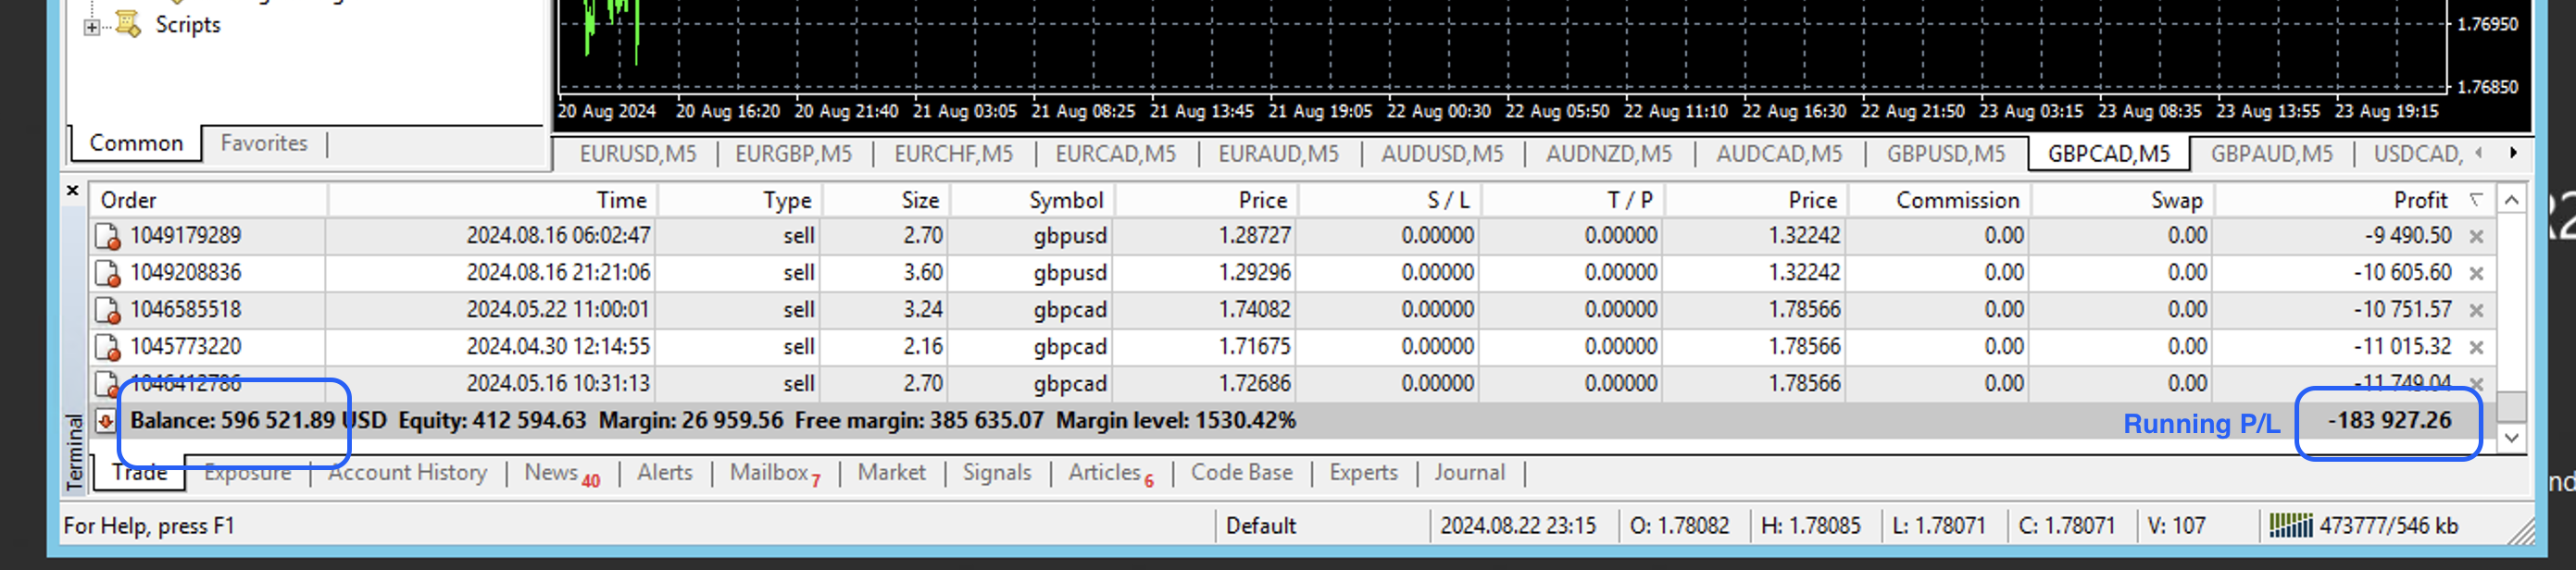The width and height of the screenshot is (2576, 570).
Task: Open the EURGBP,M5 chart tab
Action: [793, 154]
